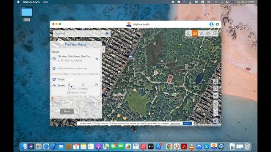Open the import route file icon
This screenshot has width=271, height=152.
tap(215, 33)
